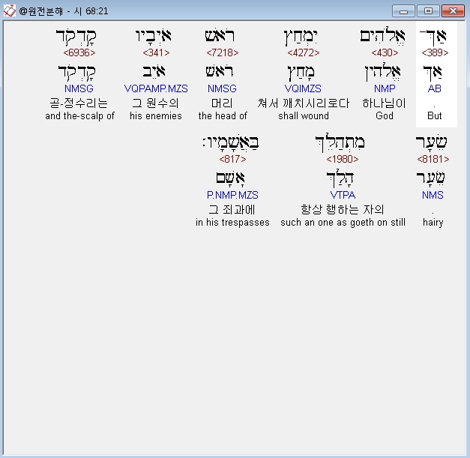Click Hebrew root word above NMP
470x458 pixels.
pyautogui.click(x=382, y=72)
